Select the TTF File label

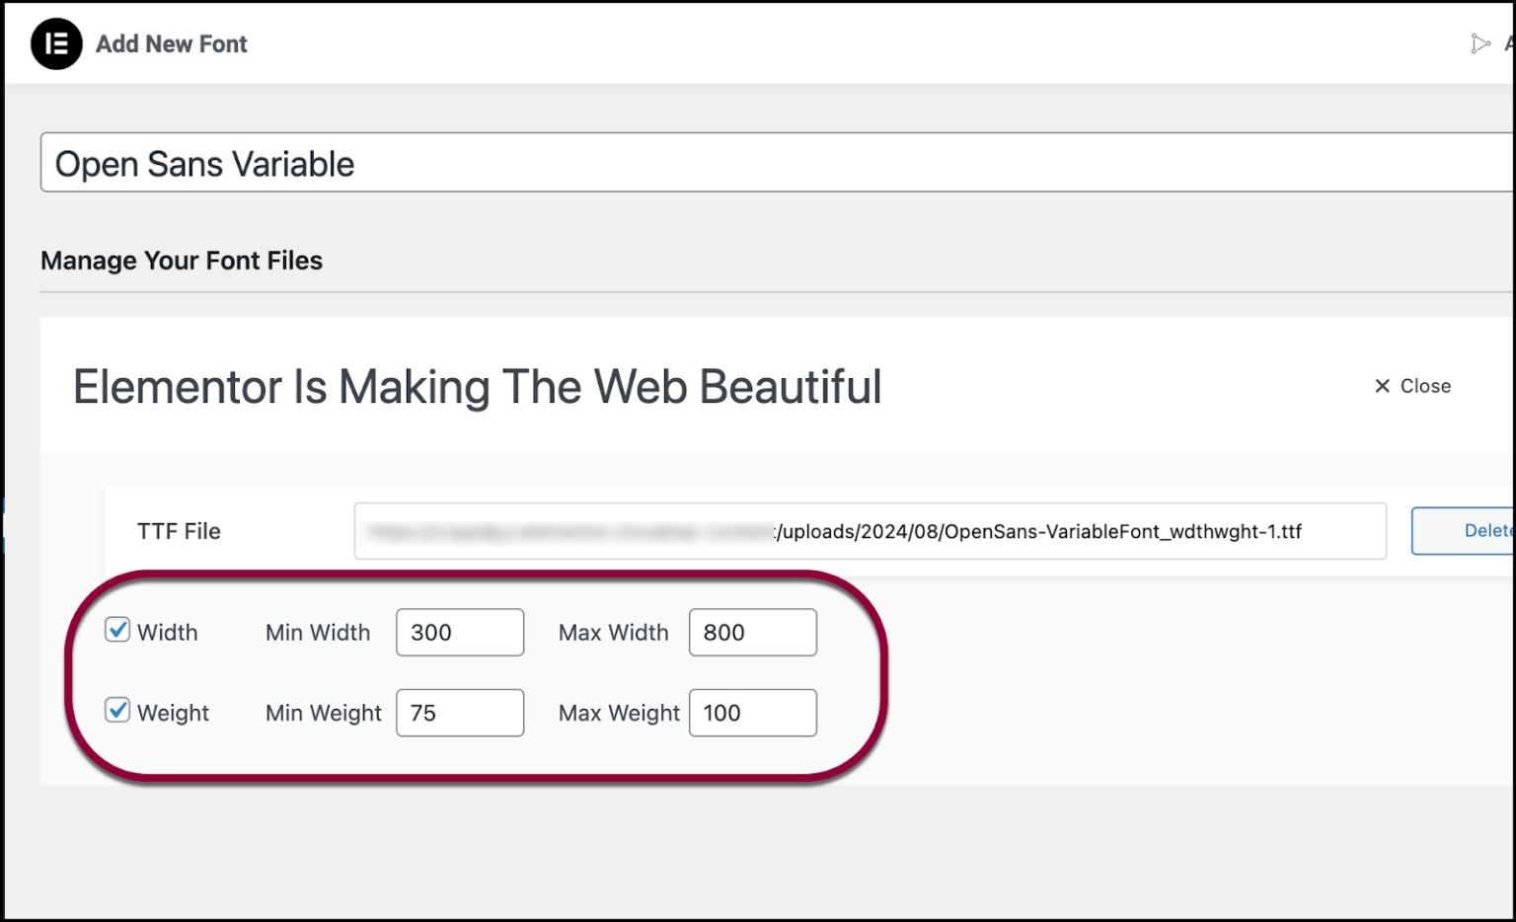(x=180, y=531)
